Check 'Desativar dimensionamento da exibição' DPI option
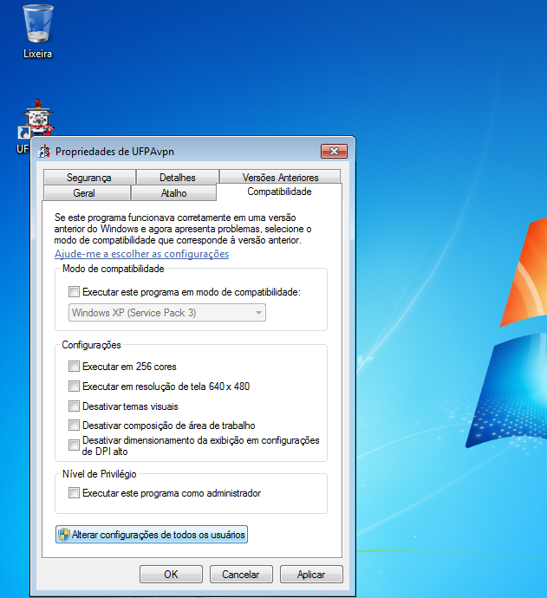Screen dimensions: 547x598 tap(74, 445)
